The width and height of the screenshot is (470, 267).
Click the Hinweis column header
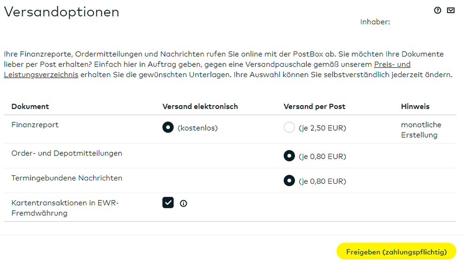point(415,107)
